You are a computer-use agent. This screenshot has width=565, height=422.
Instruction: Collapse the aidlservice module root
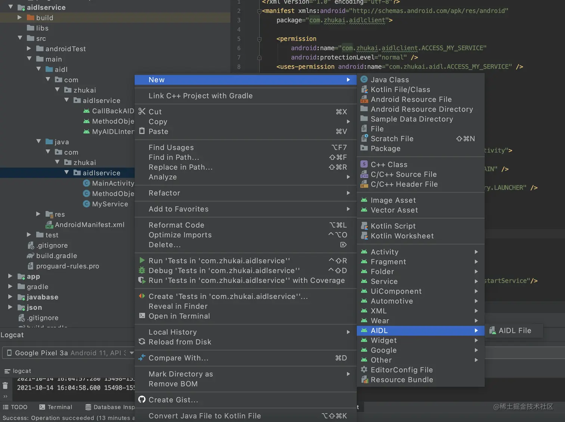10,7
